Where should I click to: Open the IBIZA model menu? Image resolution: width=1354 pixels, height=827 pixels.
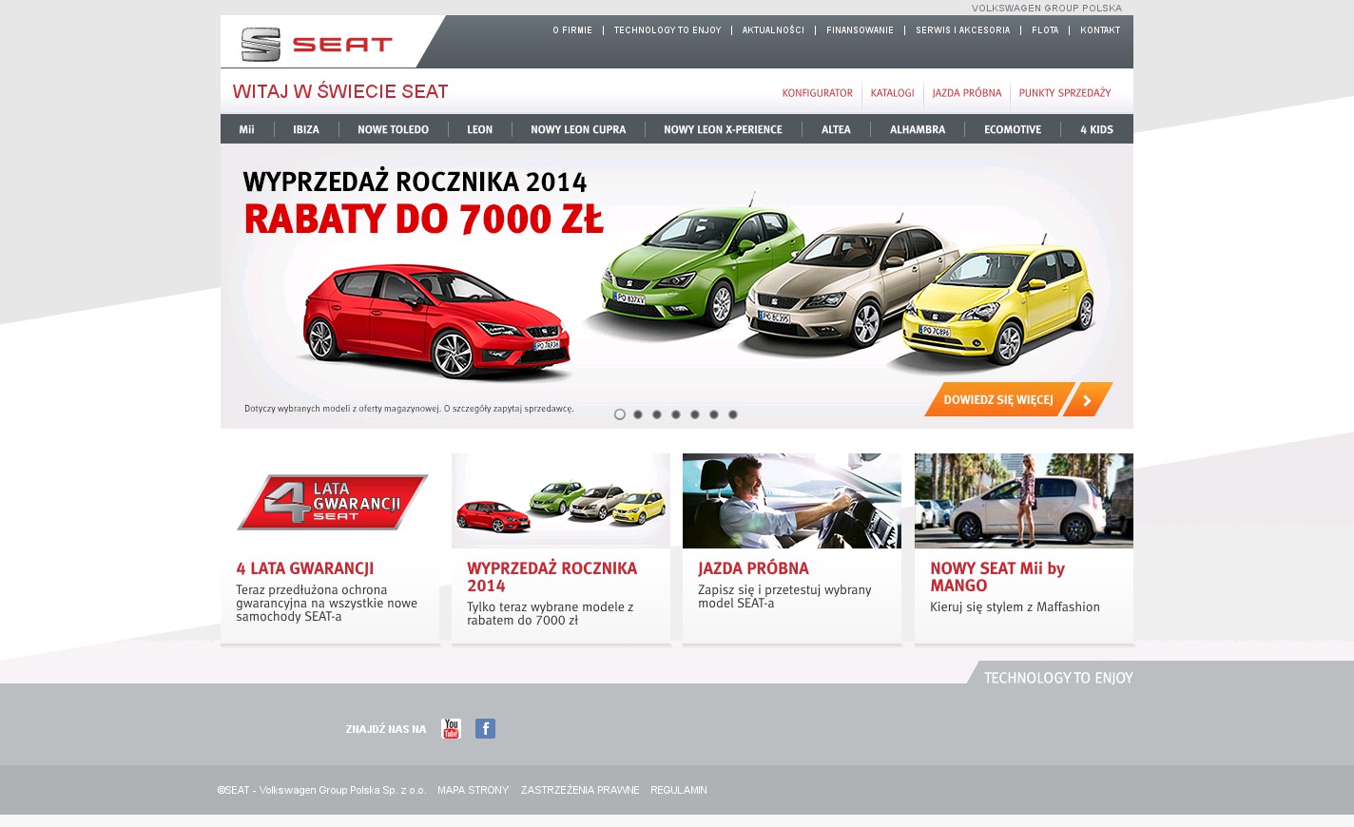306,129
